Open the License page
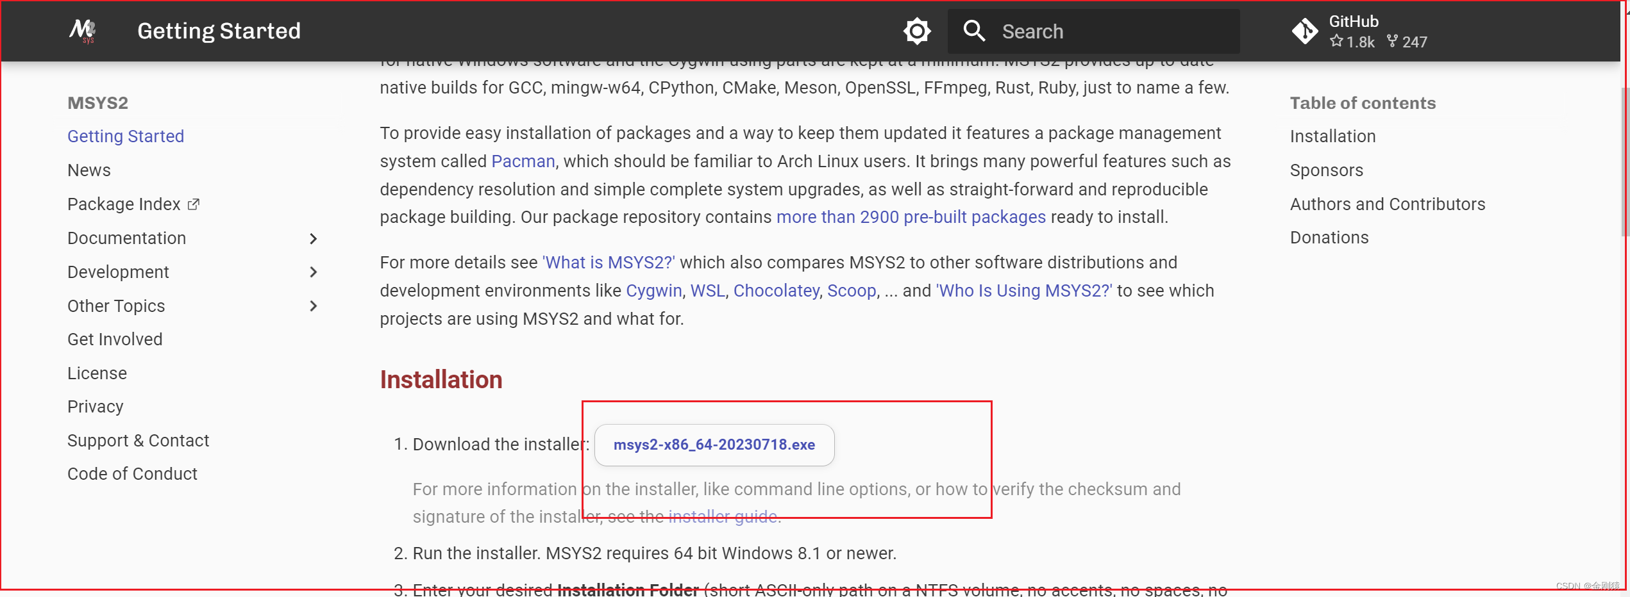The height and width of the screenshot is (597, 1630). 97,373
